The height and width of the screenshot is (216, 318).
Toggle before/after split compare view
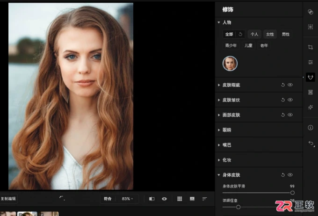tap(152, 199)
